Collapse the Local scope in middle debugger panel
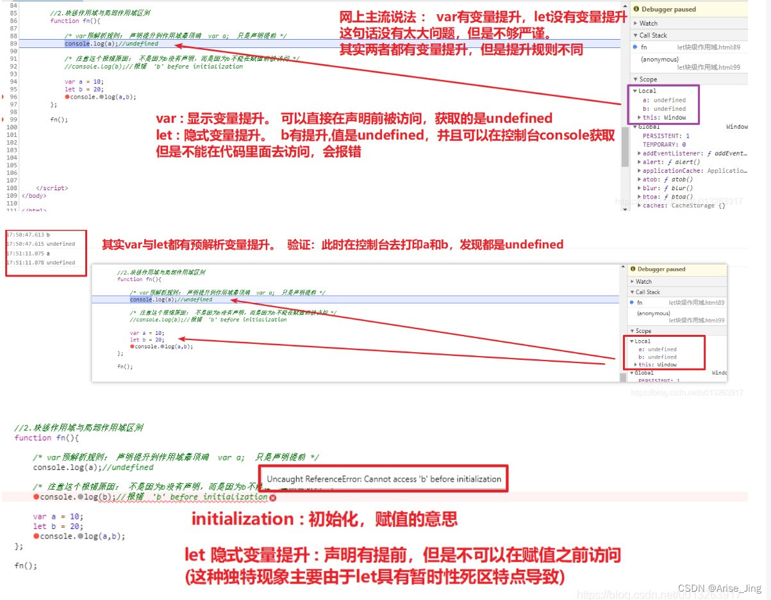Viewport: 771px width, 600px height. [x=632, y=341]
